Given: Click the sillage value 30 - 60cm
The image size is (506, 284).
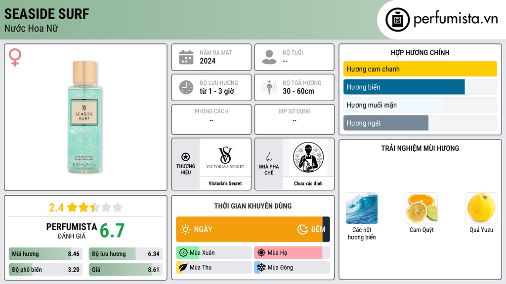Looking at the screenshot, I should click(298, 91).
